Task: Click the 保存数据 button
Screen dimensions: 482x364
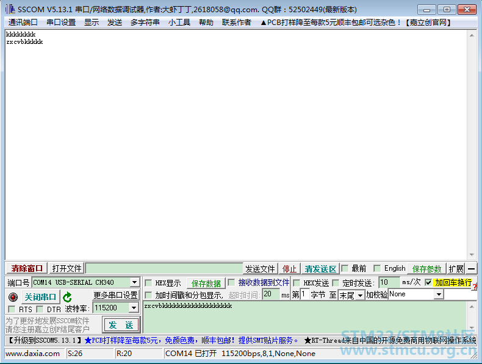Action: pyautogui.click(x=206, y=284)
